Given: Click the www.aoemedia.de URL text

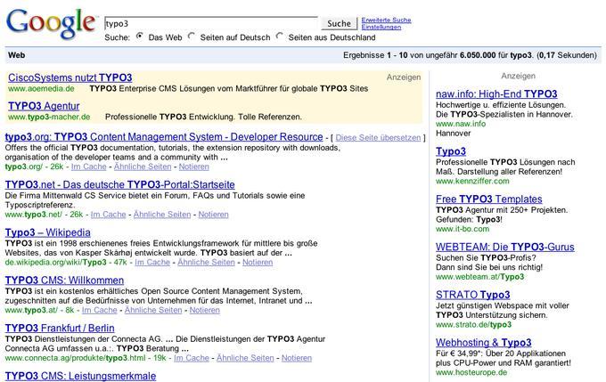Looking at the screenshot, I should click(x=41, y=89).
